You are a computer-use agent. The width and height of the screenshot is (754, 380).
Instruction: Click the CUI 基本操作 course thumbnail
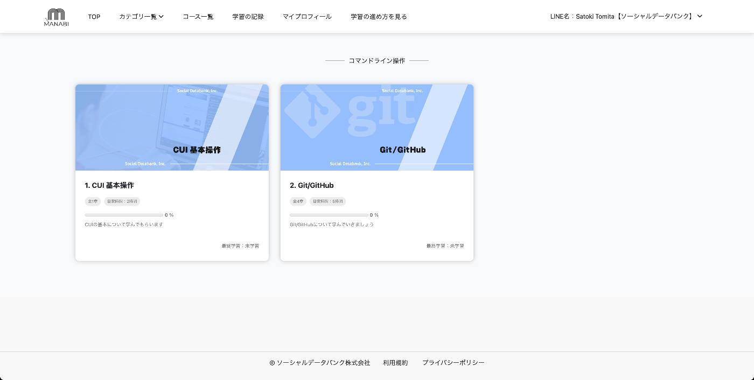pyautogui.click(x=172, y=128)
